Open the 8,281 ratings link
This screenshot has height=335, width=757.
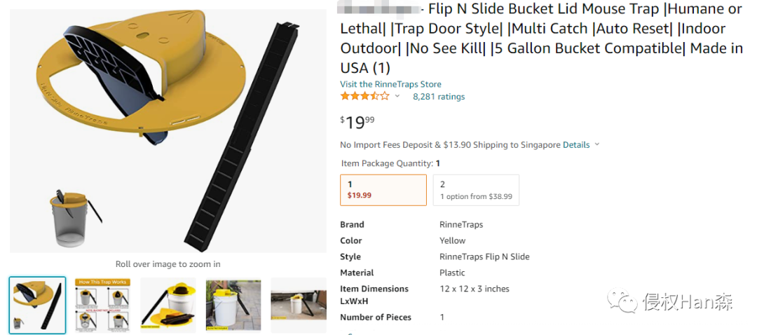pyautogui.click(x=439, y=97)
